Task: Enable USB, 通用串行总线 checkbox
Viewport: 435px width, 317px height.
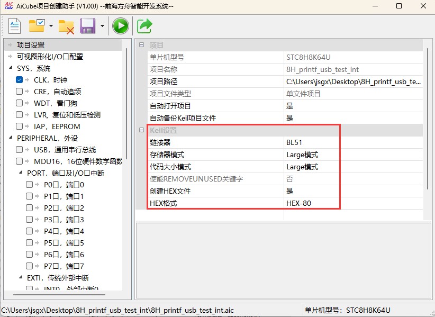Action: point(19,149)
